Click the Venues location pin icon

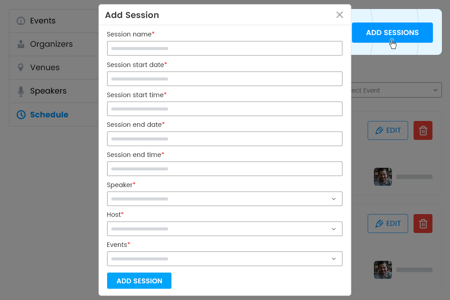click(x=20, y=67)
